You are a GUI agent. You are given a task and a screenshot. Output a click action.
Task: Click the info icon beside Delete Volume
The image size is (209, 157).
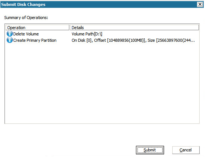pyautogui.click(x=10, y=34)
